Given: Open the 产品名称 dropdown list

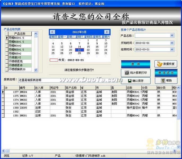Looking at the screenshot, I should tap(172, 35).
